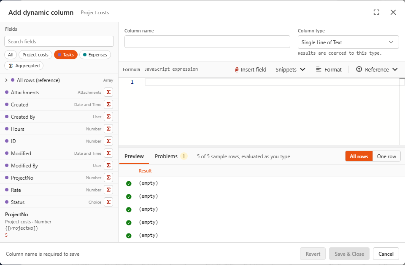Screen dimensions: 405x265
Task: Select the ProjectNo field in list
Action: (x=59, y=178)
